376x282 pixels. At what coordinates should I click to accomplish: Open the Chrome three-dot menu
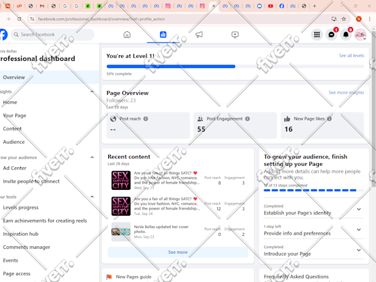click(369, 19)
